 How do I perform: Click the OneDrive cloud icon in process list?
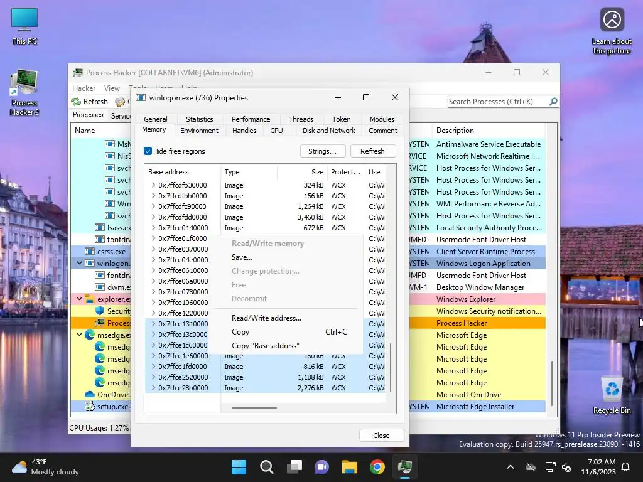tap(90, 394)
